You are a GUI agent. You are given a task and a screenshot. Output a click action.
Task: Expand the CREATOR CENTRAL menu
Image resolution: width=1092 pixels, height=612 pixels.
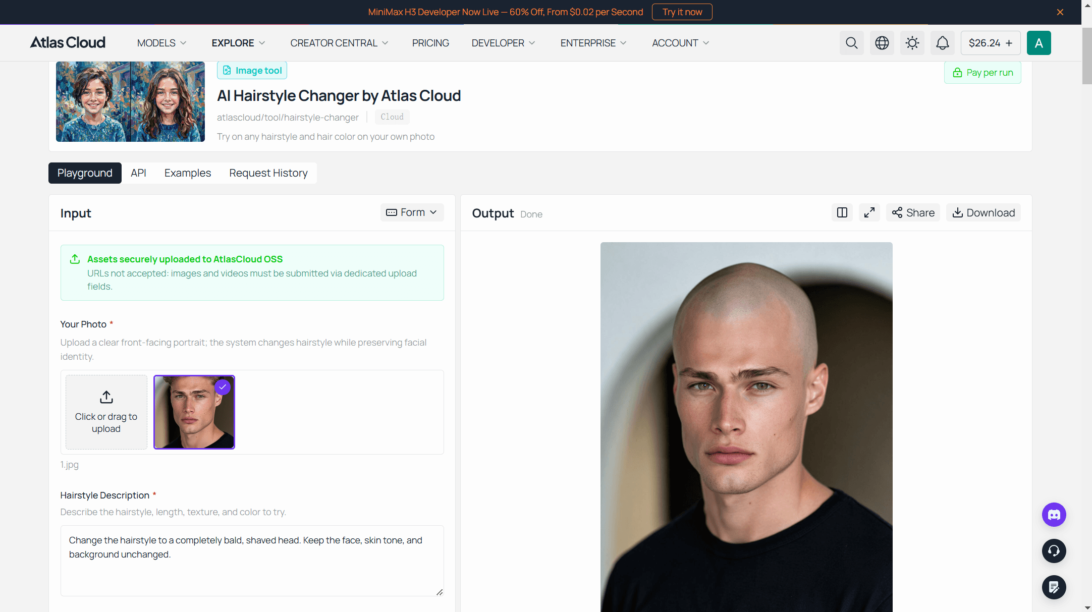click(x=339, y=43)
